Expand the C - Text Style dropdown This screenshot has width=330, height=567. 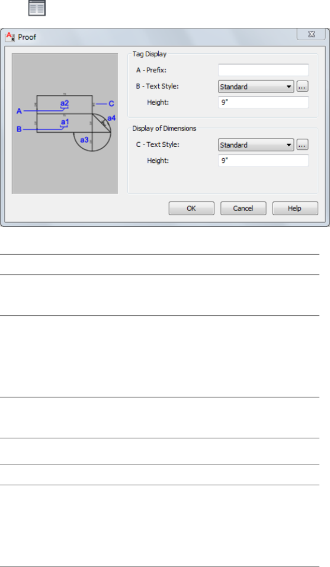point(256,145)
